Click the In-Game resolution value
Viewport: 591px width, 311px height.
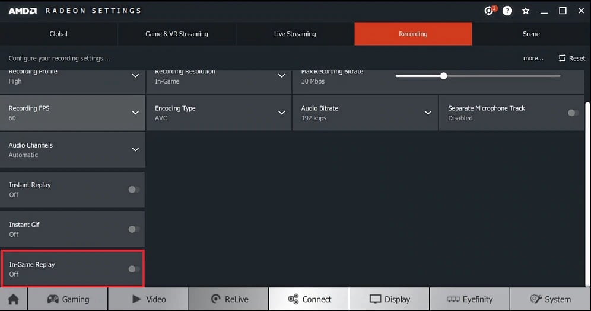tap(167, 81)
